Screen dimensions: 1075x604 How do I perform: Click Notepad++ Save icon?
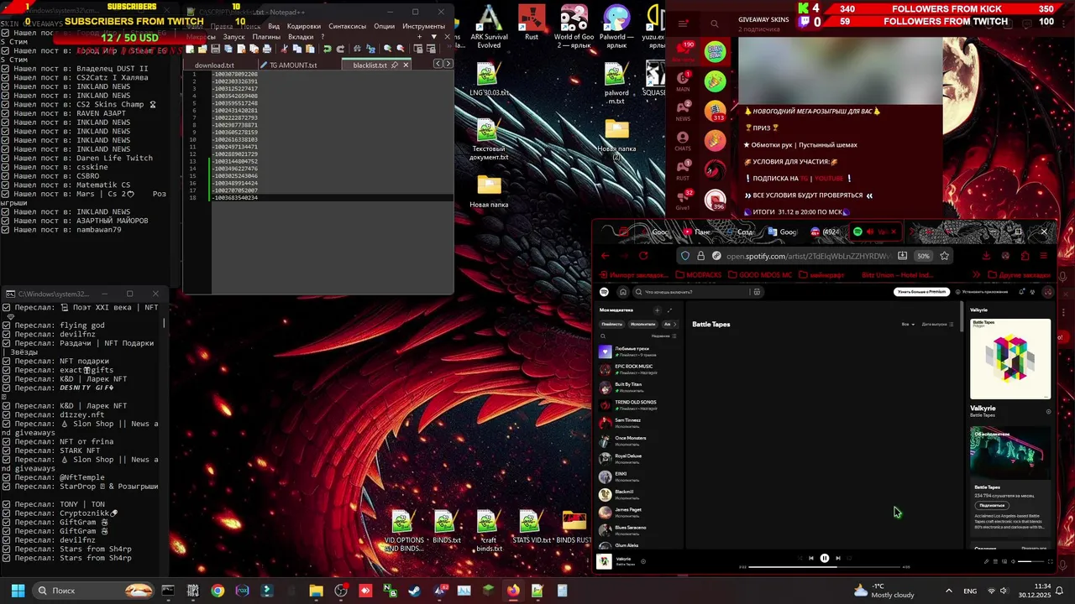(215, 49)
